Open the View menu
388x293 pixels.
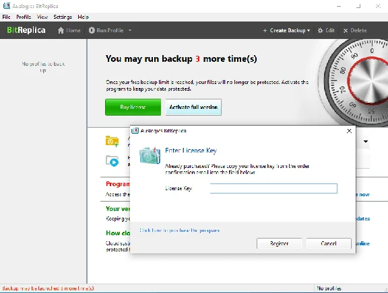42,17
